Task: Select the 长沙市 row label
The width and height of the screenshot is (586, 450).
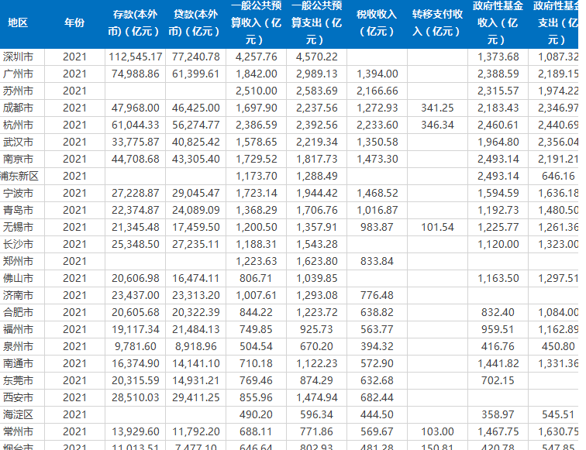Action: coord(18,245)
